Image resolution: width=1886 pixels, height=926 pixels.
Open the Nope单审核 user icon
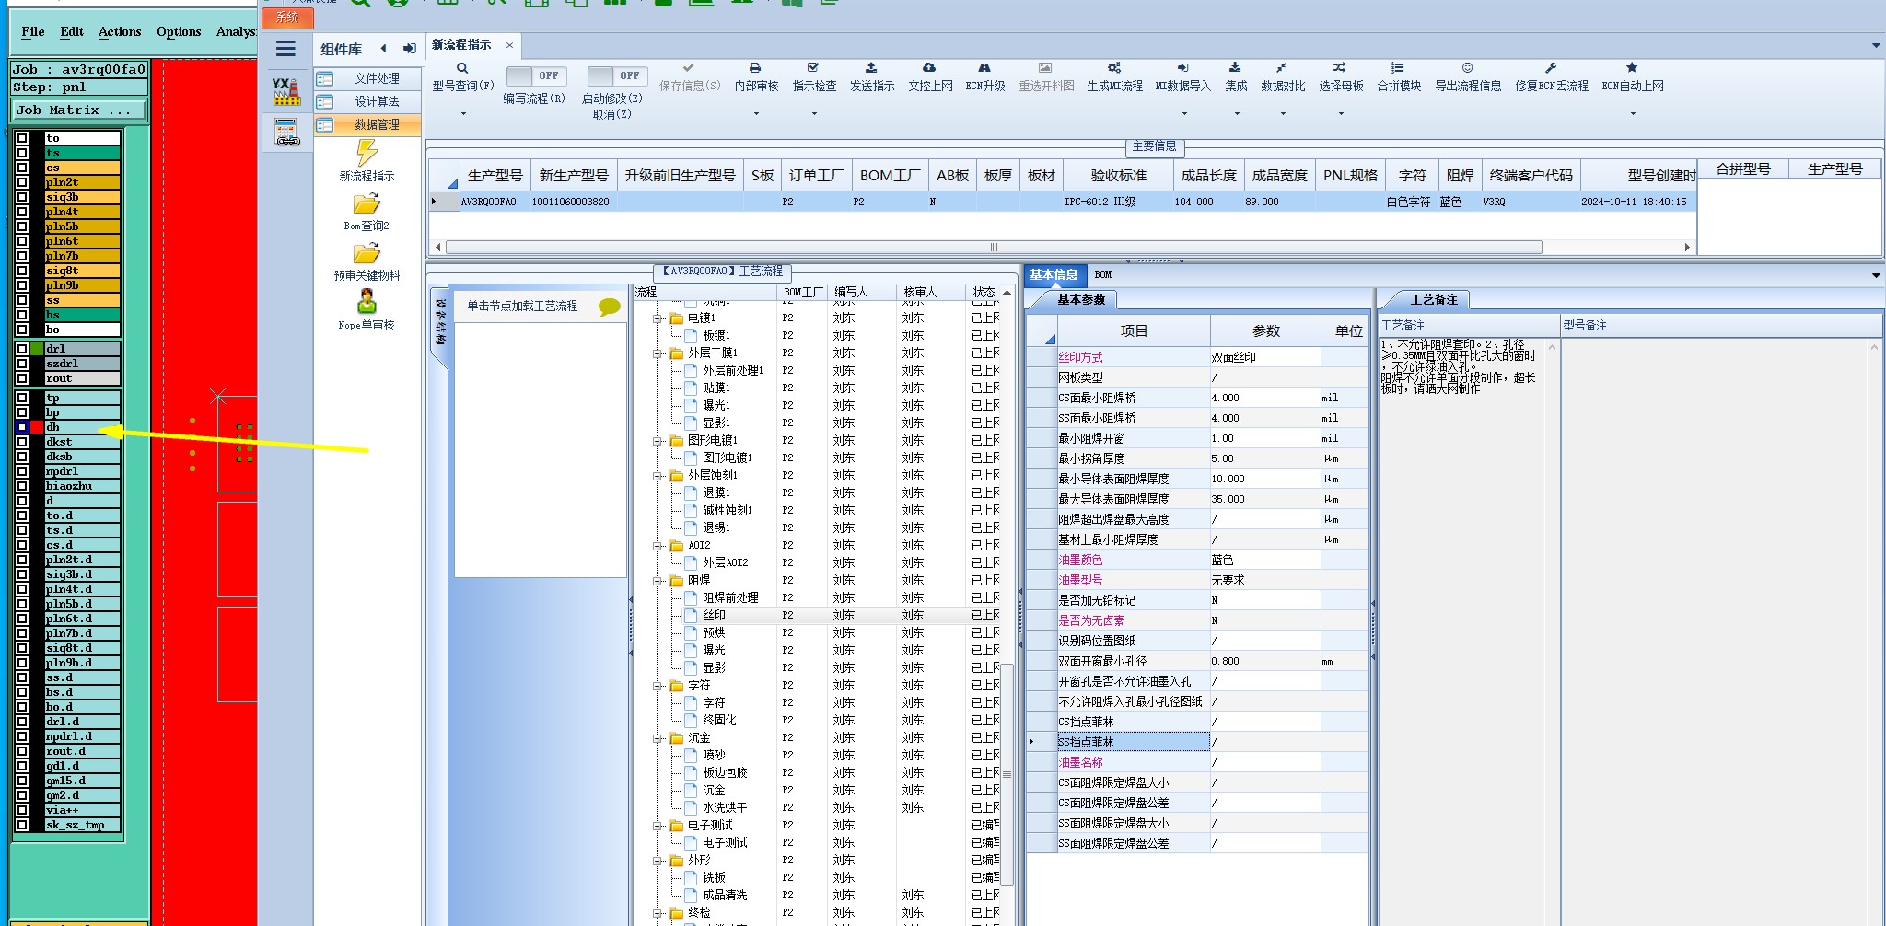coord(367,302)
